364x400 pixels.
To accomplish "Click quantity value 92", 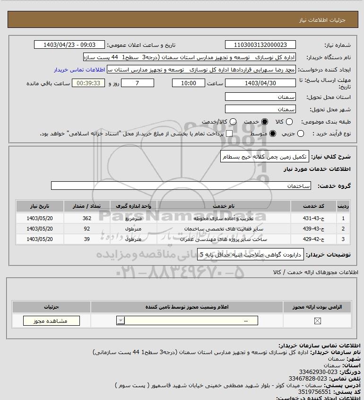I will (x=87, y=229).
